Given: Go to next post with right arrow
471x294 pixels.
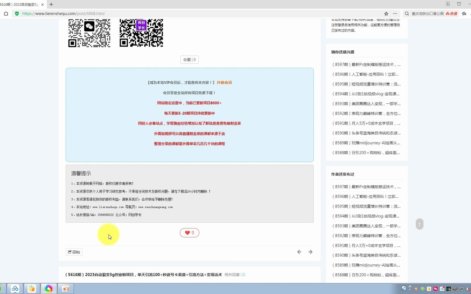Looking at the screenshot, I should tap(310, 252).
